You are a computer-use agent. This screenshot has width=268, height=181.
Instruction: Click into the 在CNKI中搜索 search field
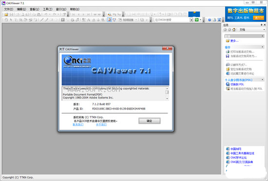click(x=172, y=20)
